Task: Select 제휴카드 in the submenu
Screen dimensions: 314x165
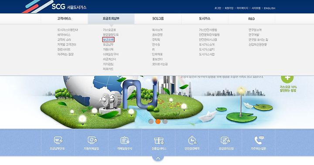Action: [x=108, y=69]
